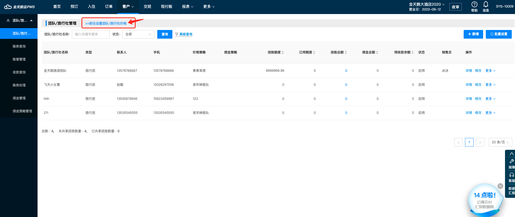The width and height of the screenshot is (515, 217).
Task: Select 团队/旅行... in sidebar
Action: 19,33
